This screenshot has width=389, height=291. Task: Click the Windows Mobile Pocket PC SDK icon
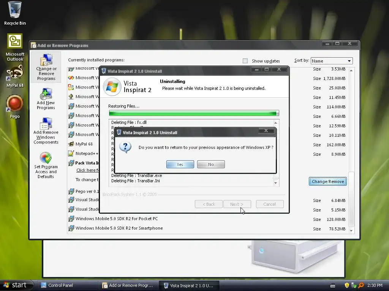pos(71,219)
